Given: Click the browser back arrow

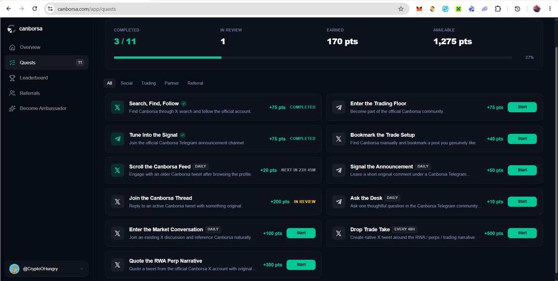Looking at the screenshot, I should click(x=8, y=9).
